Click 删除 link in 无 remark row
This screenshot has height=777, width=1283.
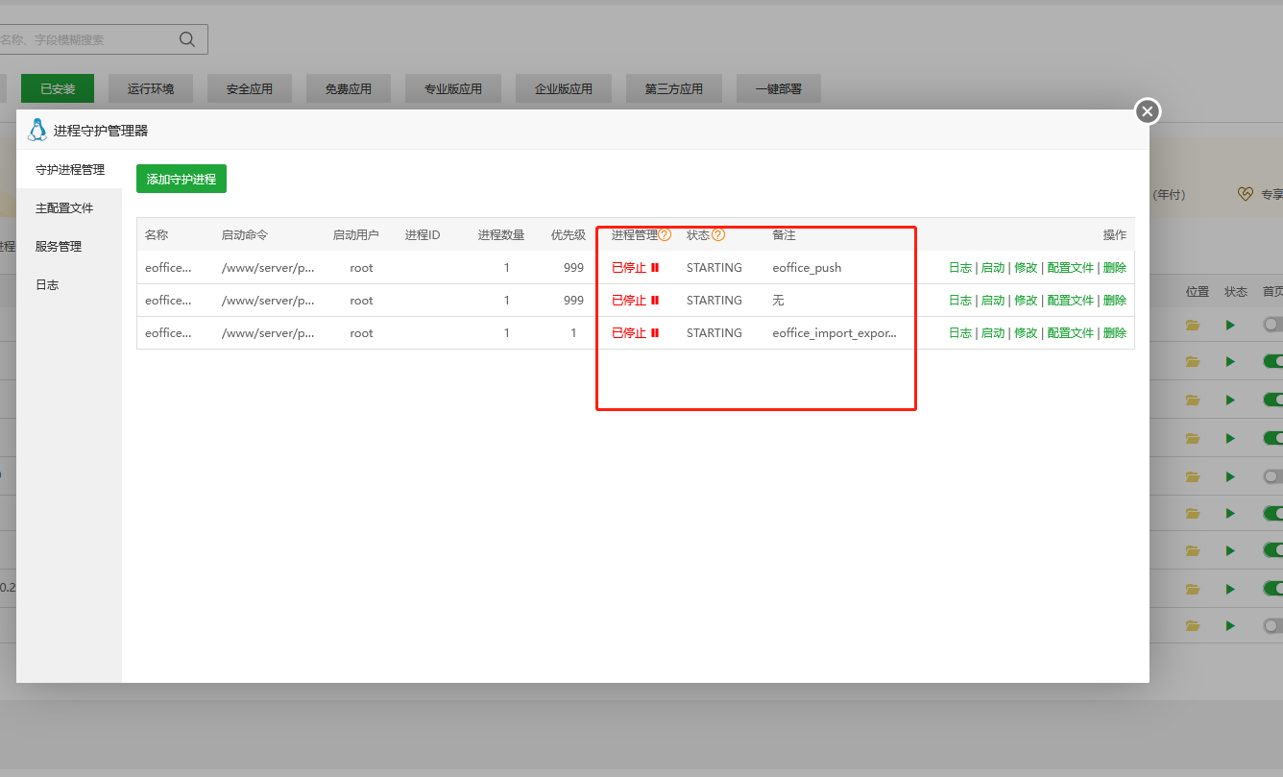tap(1115, 301)
